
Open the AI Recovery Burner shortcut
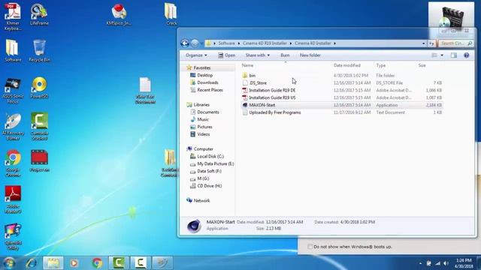pyautogui.click(x=13, y=127)
